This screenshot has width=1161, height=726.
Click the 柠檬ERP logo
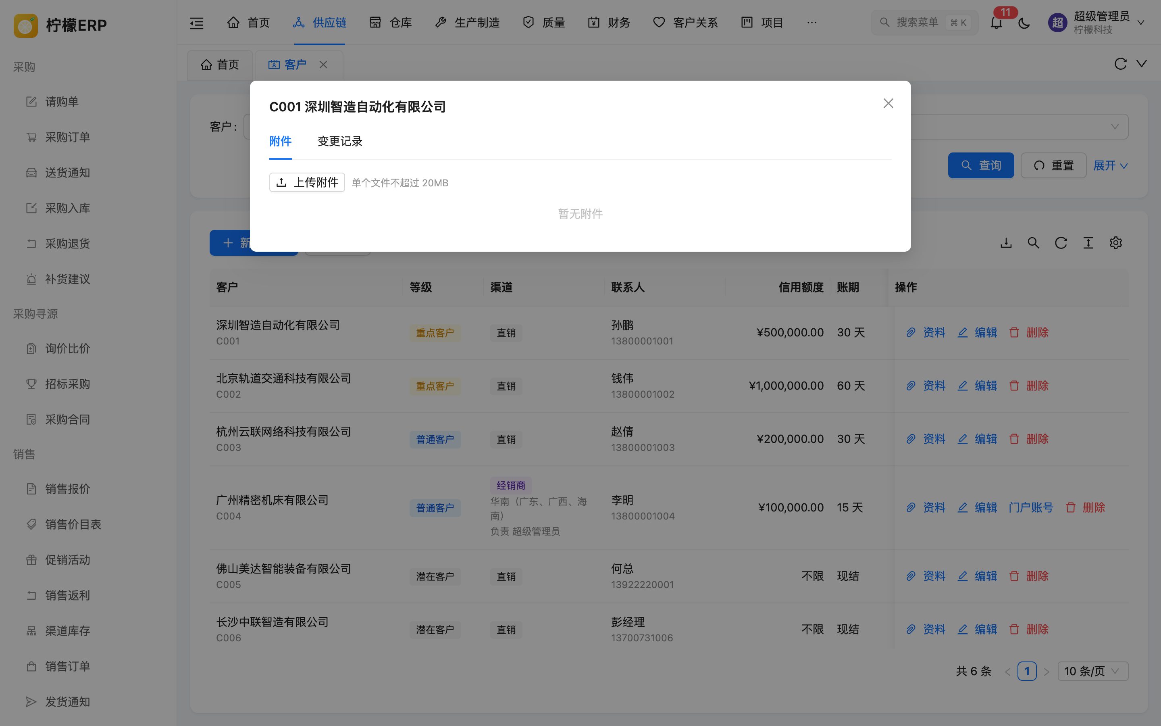point(60,25)
